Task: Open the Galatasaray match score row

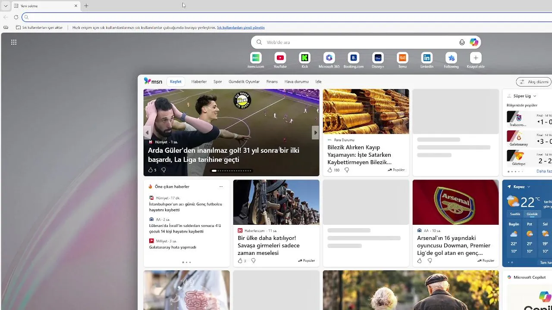Action: click(x=529, y=139)
